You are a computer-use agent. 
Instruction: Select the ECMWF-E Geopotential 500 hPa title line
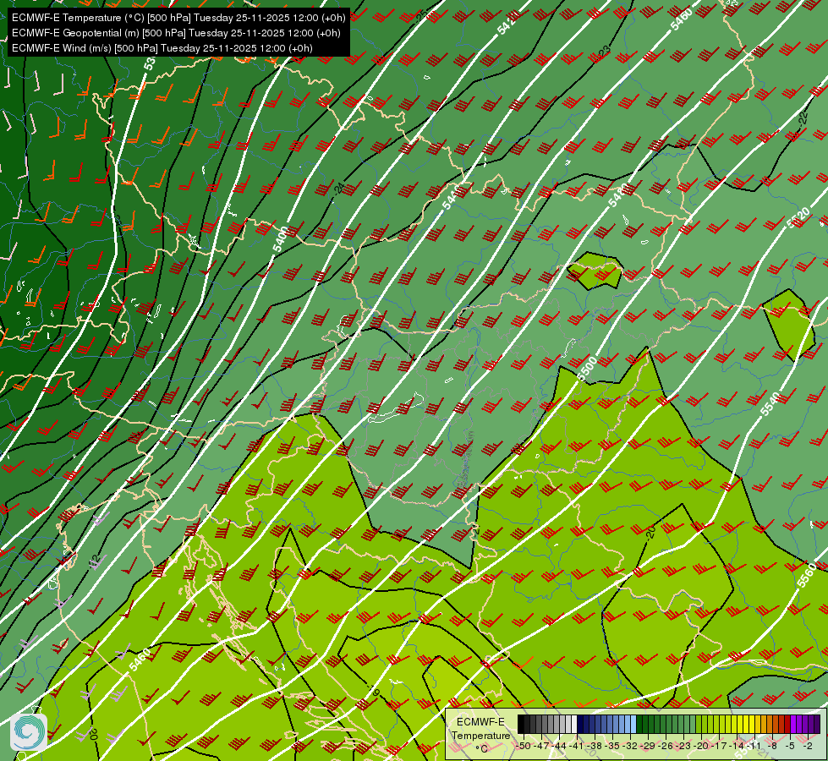point(176,33)
